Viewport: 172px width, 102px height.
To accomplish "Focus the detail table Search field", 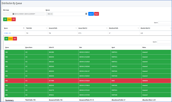I will [x=164, y=42].
